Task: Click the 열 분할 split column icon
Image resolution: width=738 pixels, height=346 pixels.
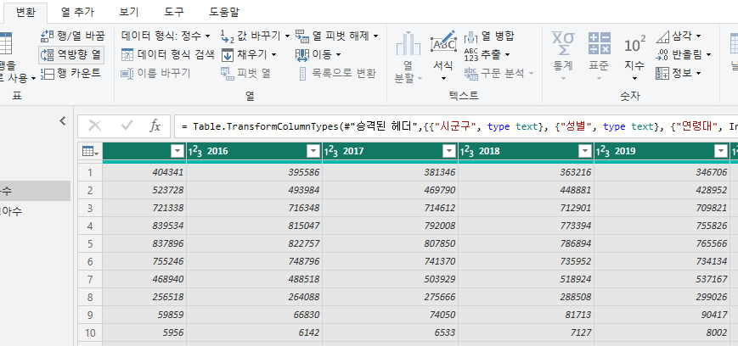Action: [408, 44]
